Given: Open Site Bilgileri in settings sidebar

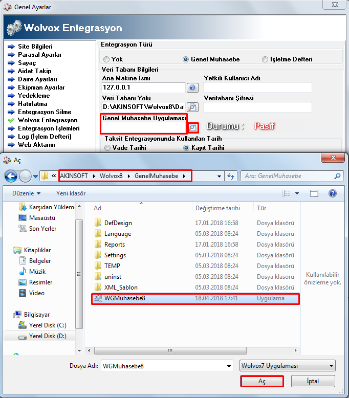Looking at the screenshot, I should pyautogui.click(x=35, y=47).
